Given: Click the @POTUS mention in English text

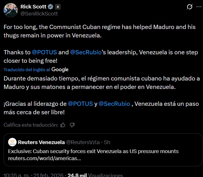Looking at the screenshot, I should (x=44, y=52).
